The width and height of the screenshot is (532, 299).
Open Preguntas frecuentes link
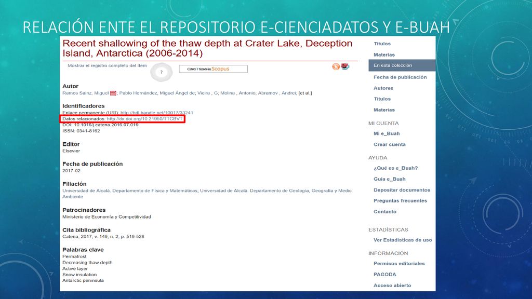(x=400, y=201)
